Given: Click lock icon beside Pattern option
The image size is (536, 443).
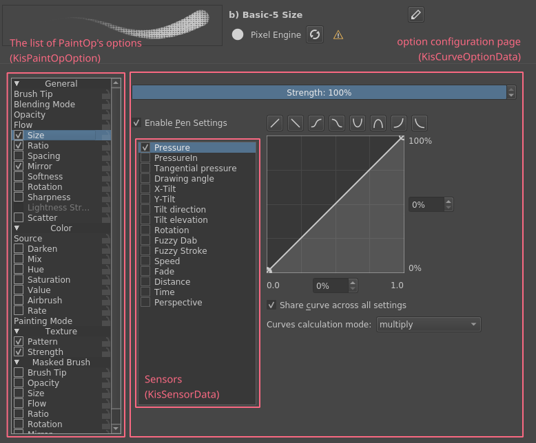Looking at the screenshot, I should (x=106, y=342).
